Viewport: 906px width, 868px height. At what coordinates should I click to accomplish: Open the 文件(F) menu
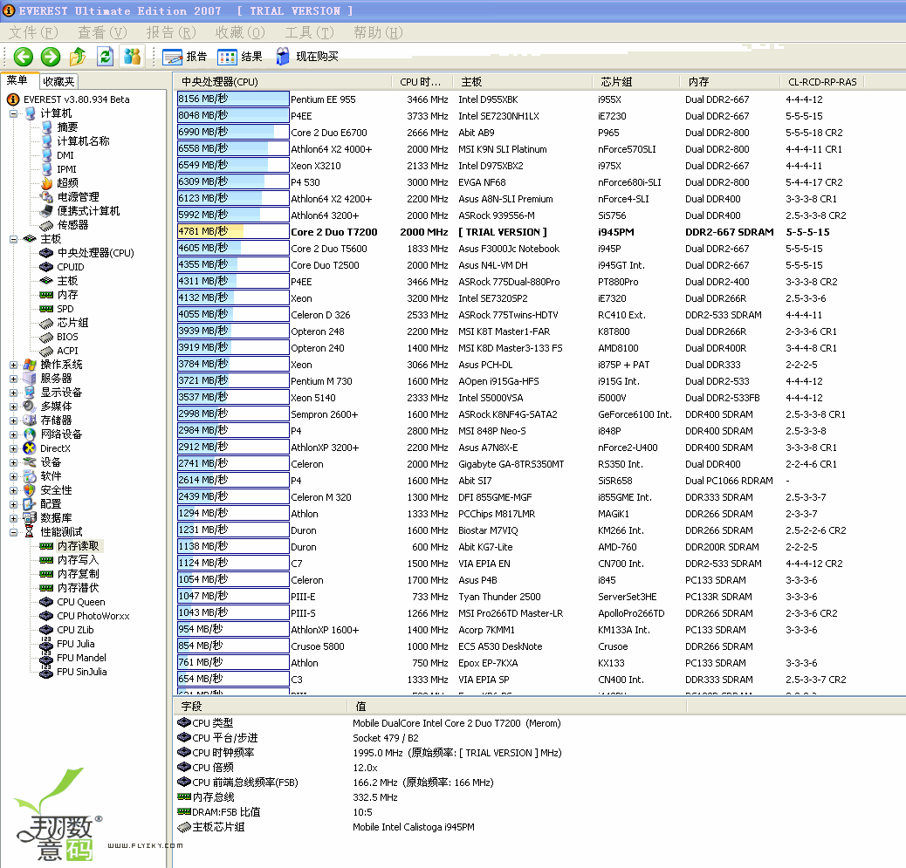pos(33,32)
